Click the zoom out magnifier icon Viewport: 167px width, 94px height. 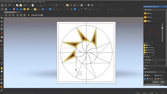point(10,15)
